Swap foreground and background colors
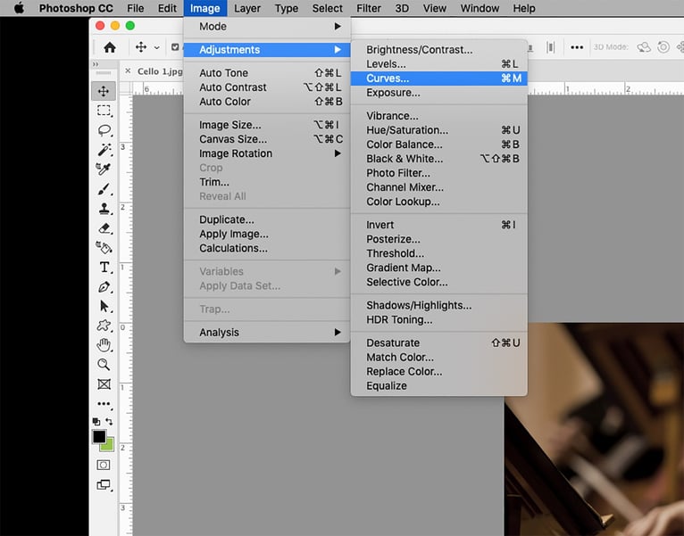This screenshot has height=536, width=684. (x=109, y=421)
